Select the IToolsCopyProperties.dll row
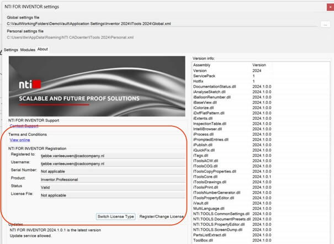 pos(261,172)
